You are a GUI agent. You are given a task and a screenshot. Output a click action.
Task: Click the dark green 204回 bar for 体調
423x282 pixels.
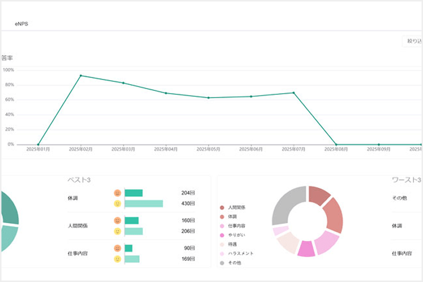click(134, 193)
